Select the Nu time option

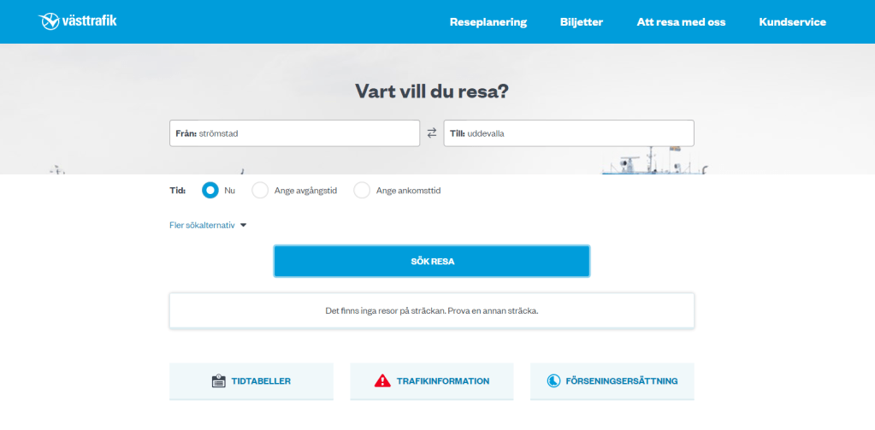(x=210, y=191)
